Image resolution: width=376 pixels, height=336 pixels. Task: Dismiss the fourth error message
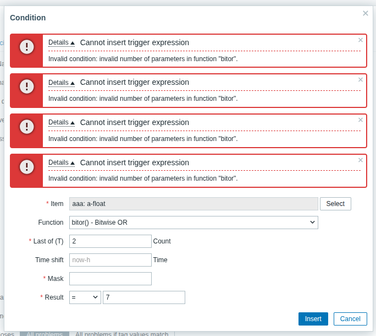coord(361,160)
